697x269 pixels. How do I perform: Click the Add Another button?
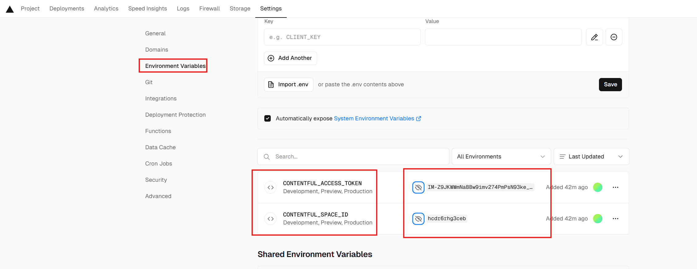click(x=290, y=58)
